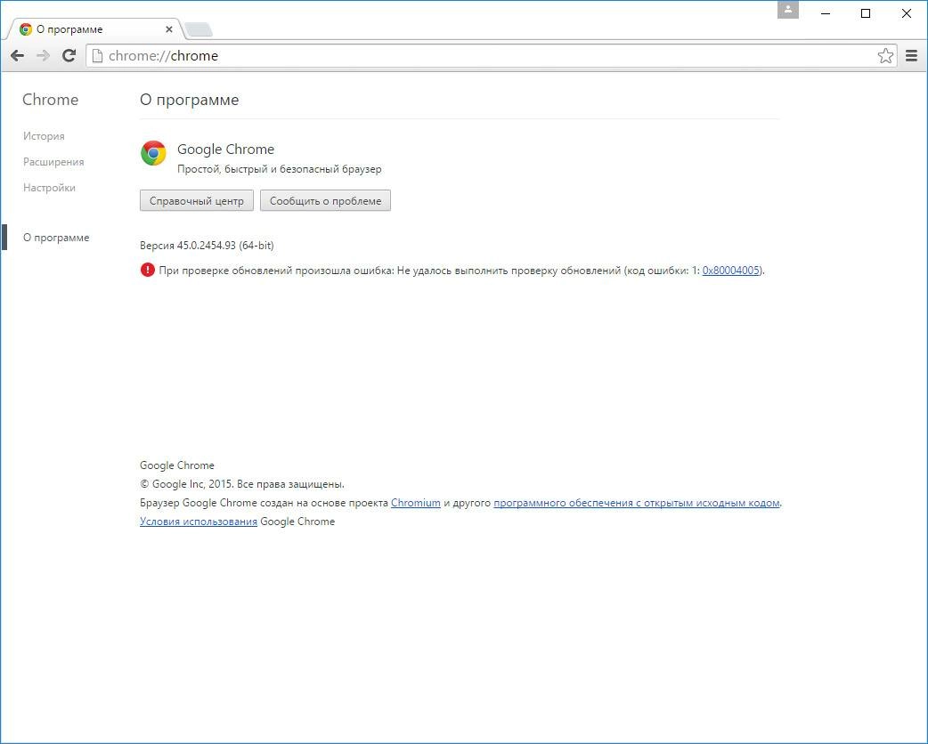Close the "О программе" tab
The image size is (928, 744).
(x=169, y=29)
